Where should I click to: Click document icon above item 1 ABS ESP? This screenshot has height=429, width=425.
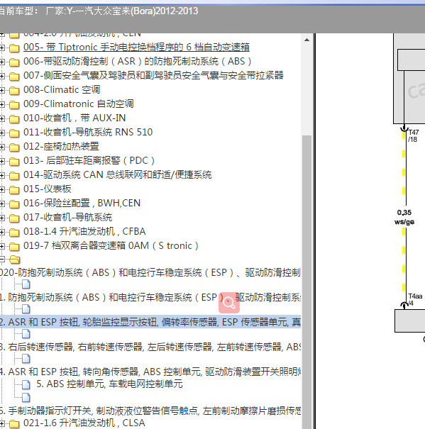point(26,284)
